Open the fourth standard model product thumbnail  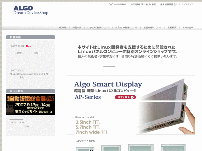(173, 147)
